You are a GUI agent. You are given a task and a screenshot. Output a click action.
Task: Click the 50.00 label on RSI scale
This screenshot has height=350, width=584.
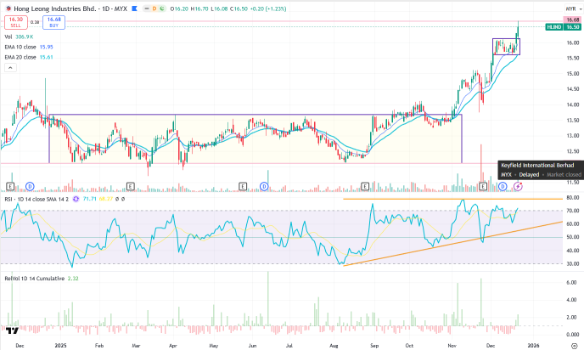click(573, 237)
